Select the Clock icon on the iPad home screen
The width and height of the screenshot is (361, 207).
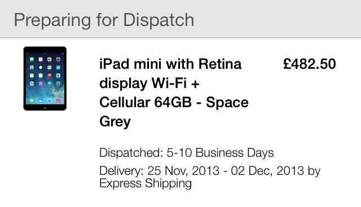tap(41, 68)
